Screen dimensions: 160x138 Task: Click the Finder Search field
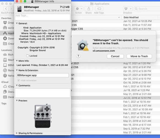click(x=147, y=9)
